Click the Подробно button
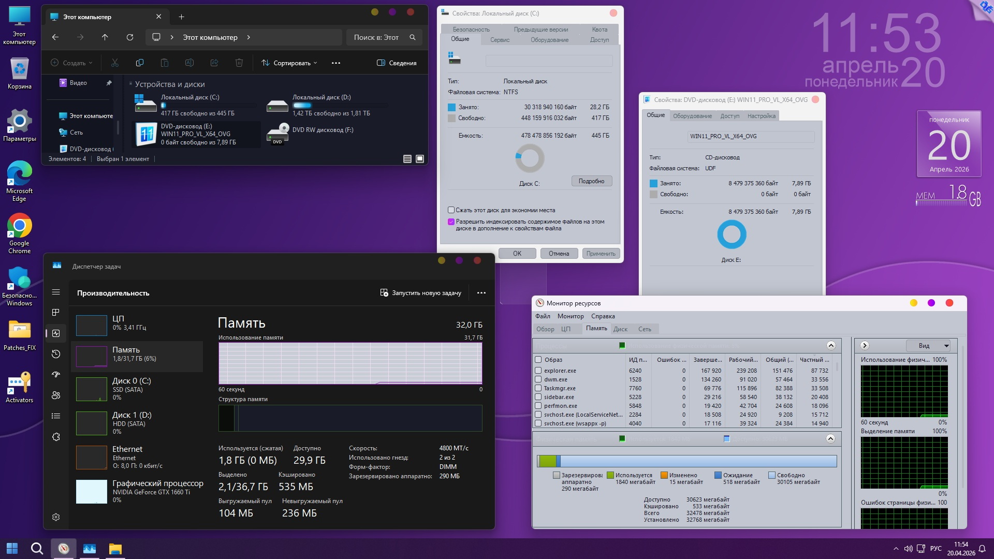Viewport: 994px width, 559px height. pos(591,181)
